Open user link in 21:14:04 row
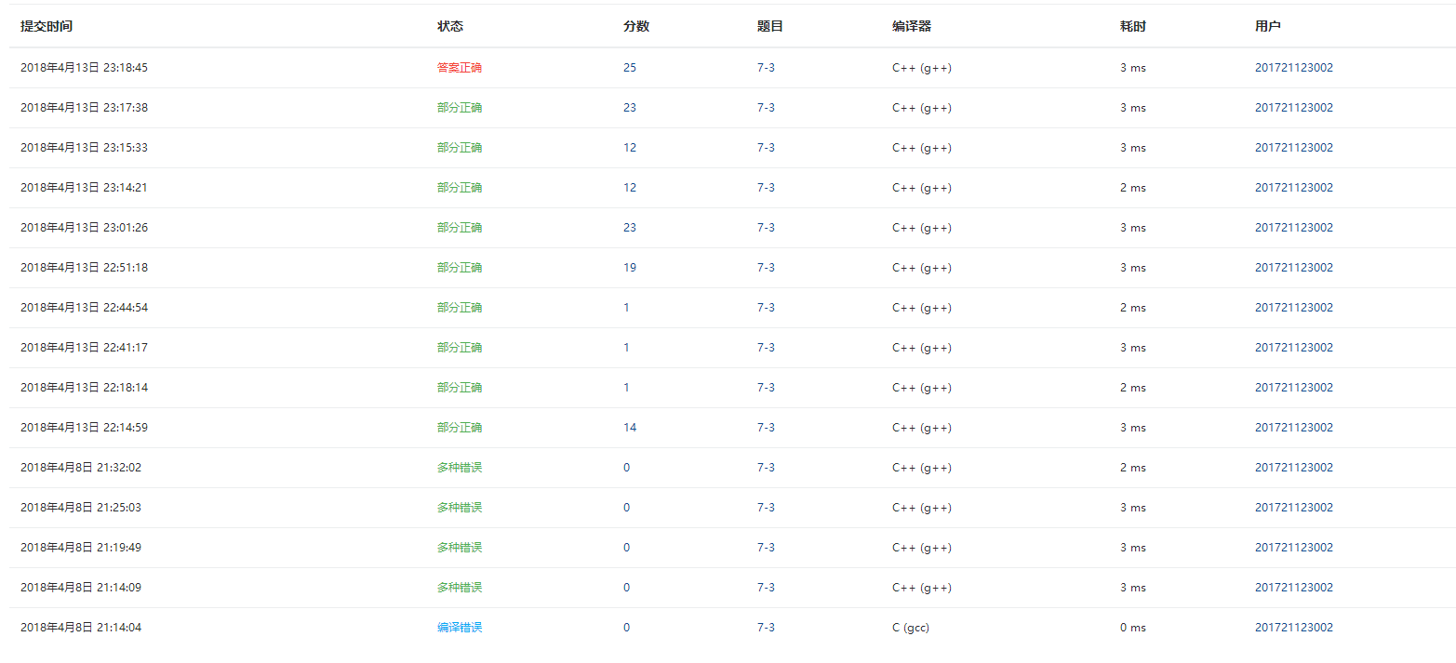This screenshot has height=663, width=1456. point(1293,628)
